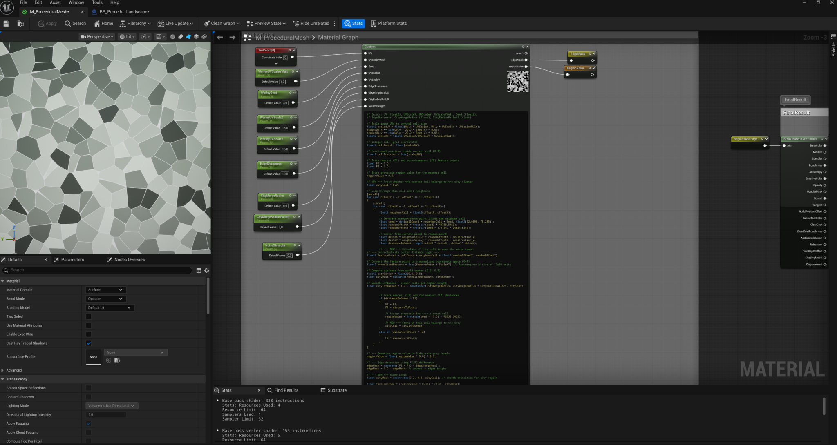This screenshot has width=837, height=445.
Task: Click the Platform Stats toolbar button
Action: [389, 24]
